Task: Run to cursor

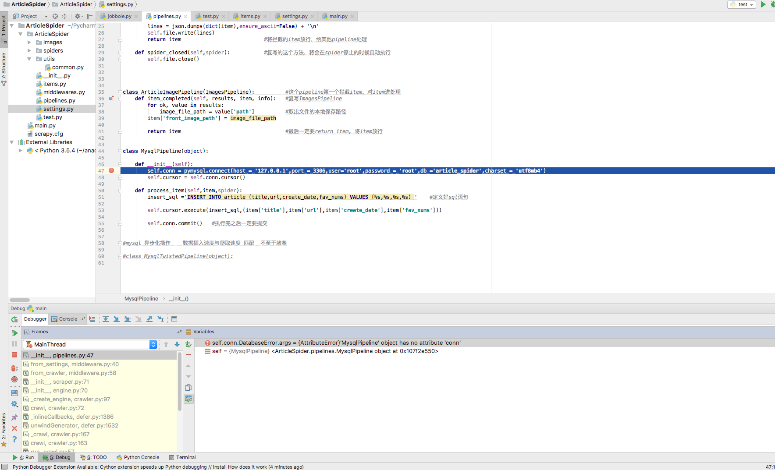Action: coord(160,319)
